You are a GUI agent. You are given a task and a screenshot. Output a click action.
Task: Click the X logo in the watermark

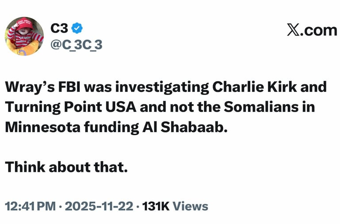(293, 31)
